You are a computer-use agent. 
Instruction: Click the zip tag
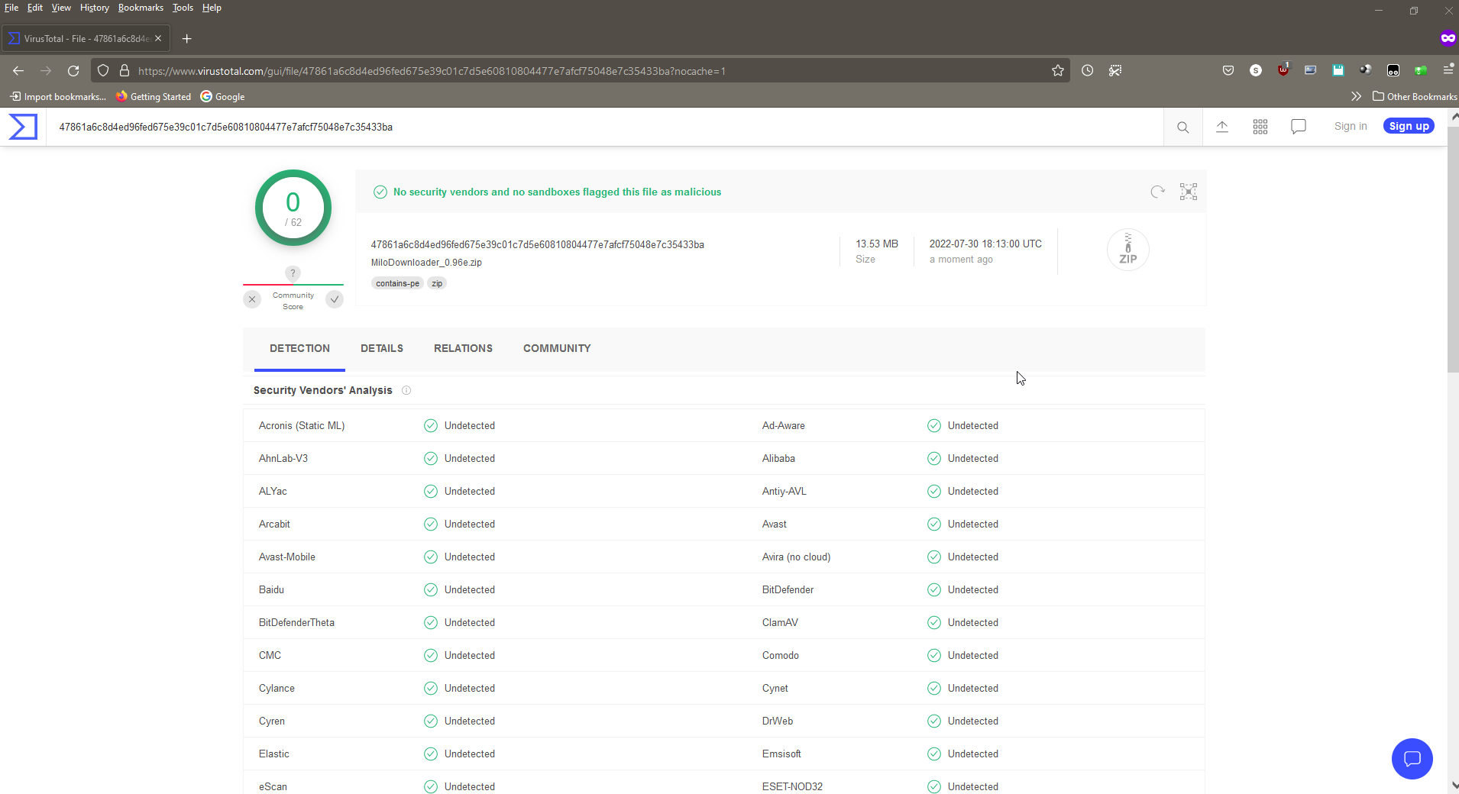[437, 283]
